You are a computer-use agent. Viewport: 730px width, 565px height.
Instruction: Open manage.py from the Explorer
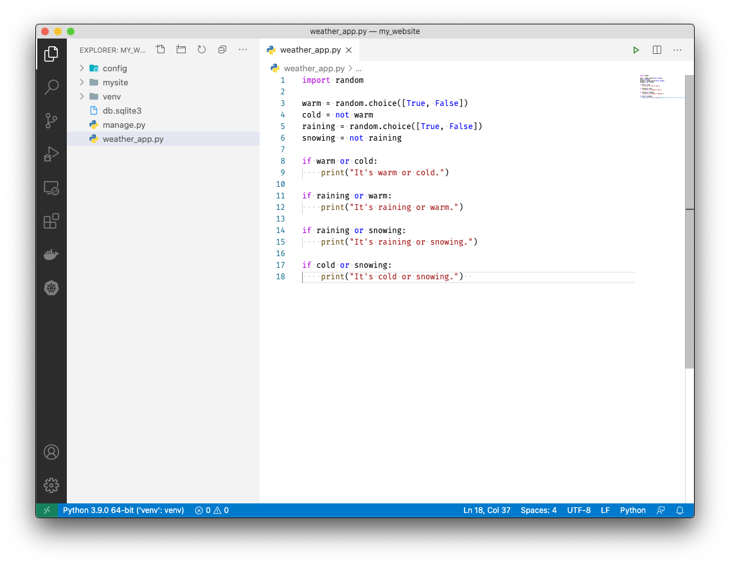(123, 125)
